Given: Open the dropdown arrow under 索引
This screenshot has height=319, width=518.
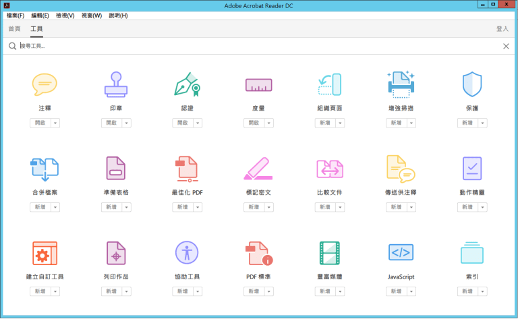Looking at the screenshot, I should coord(483,291).
